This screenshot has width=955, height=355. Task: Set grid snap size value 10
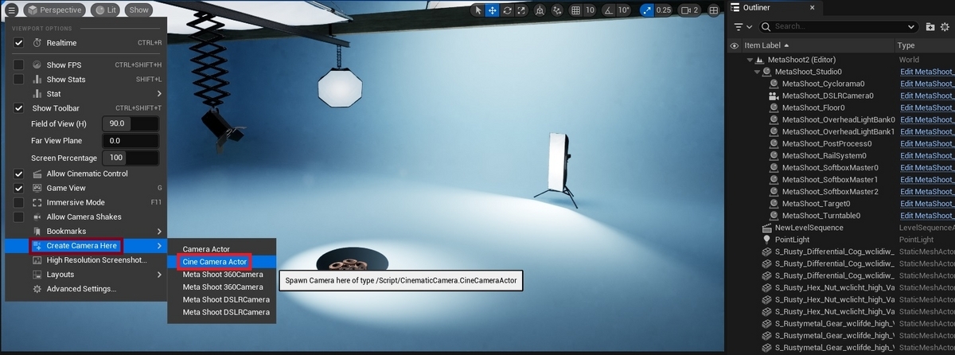point(590,10)
